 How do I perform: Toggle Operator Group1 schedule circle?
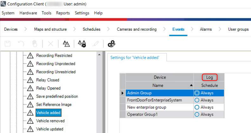197,114
